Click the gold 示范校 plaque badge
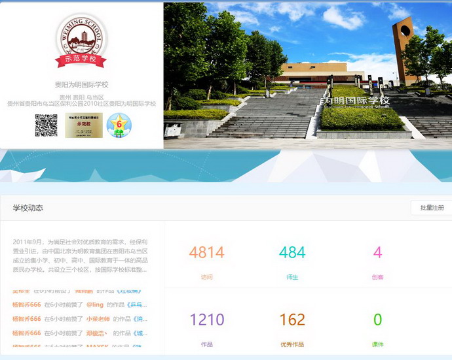 84,125
